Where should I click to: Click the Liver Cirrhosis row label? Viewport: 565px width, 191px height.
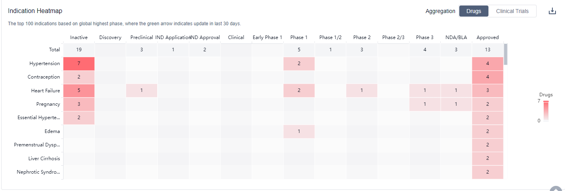[44, 158]
